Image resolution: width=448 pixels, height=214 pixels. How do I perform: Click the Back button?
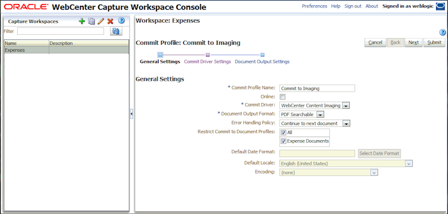(x=395, y=43)
